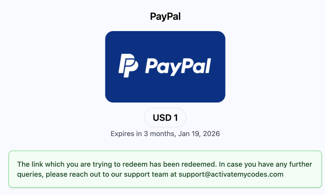
Task: Click the 'USD' currency label
Action: [162, 118]
